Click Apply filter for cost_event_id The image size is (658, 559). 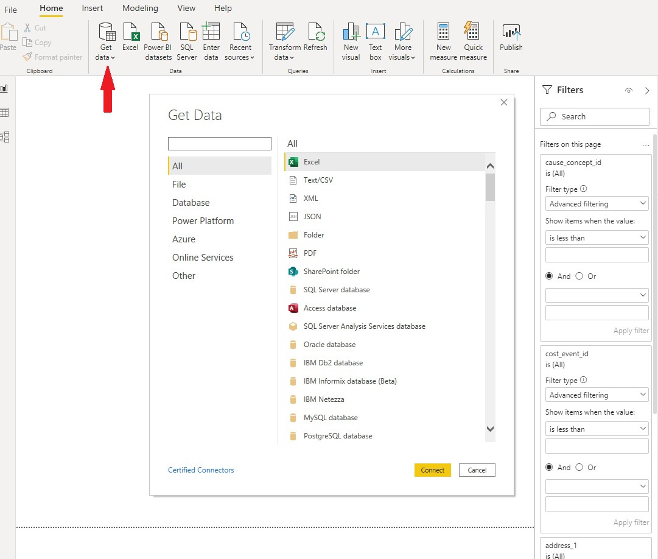(x=631, y=522)
